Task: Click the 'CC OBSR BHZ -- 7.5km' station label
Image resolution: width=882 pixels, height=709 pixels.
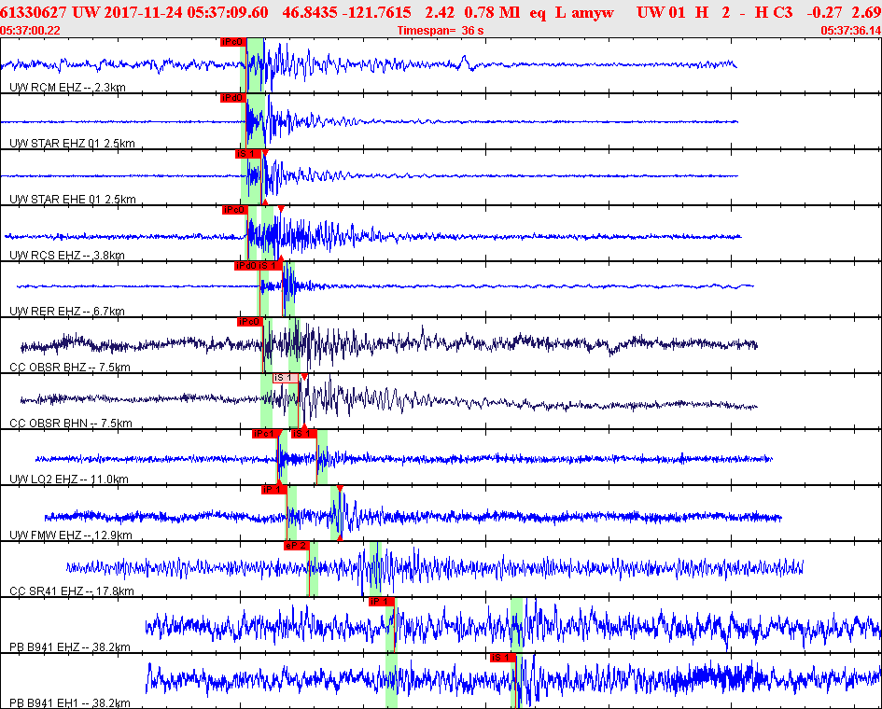Action: [x=70, y=368]
